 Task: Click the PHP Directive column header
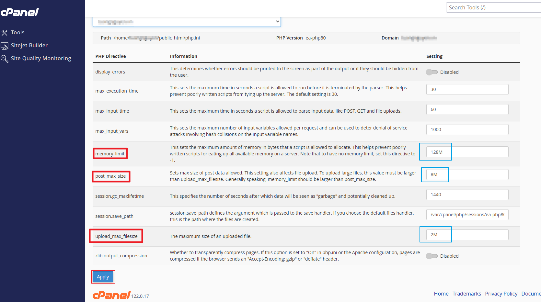pyautogui.click(x=110, y=56)
